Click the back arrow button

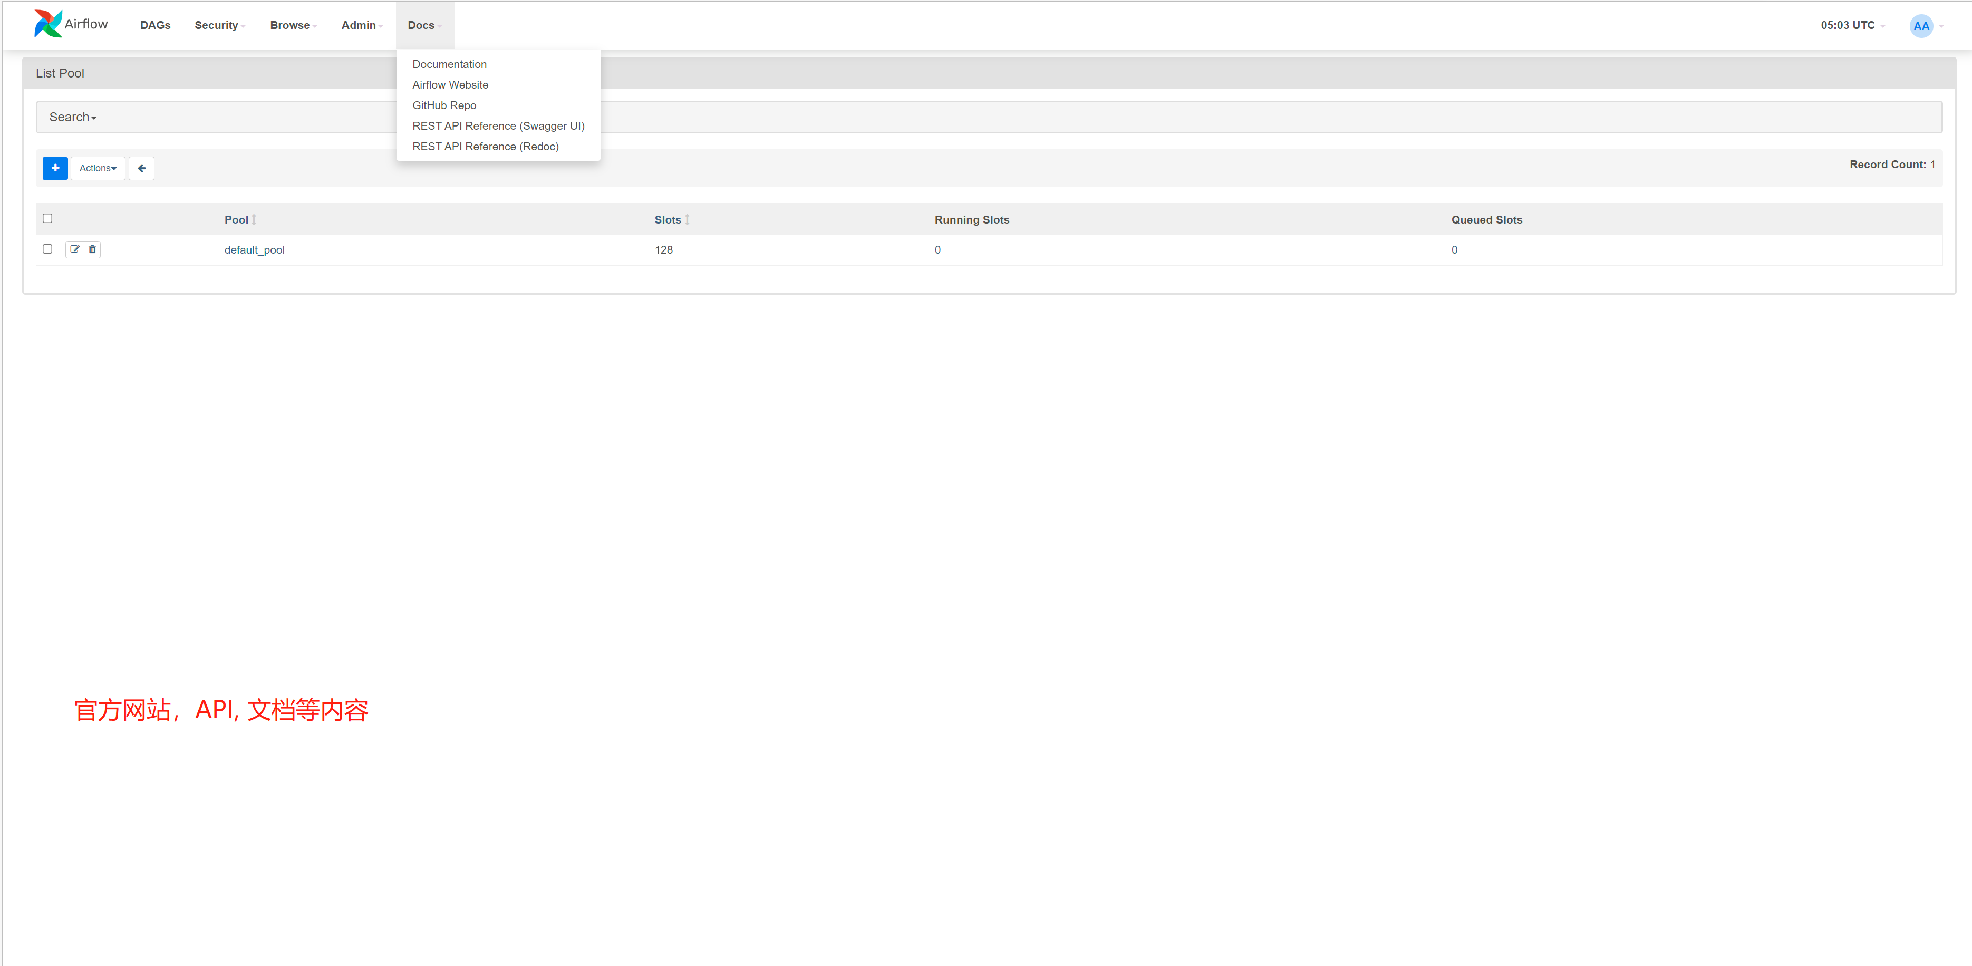pos(142,168)
